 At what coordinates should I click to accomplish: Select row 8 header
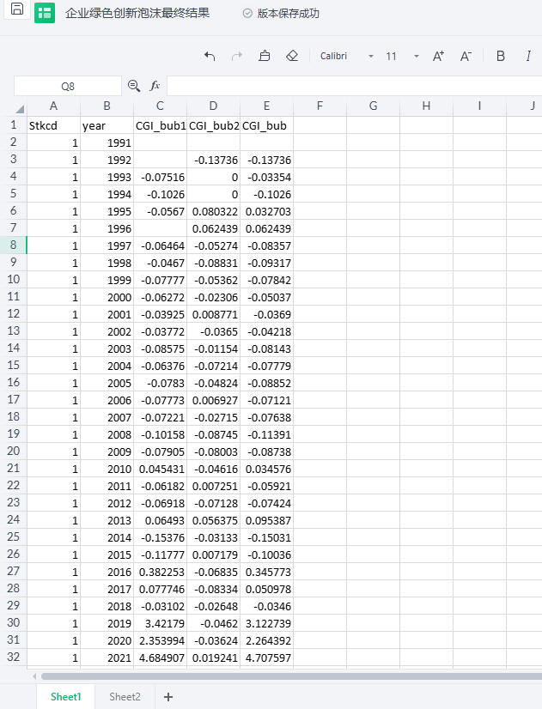[13, 245]
